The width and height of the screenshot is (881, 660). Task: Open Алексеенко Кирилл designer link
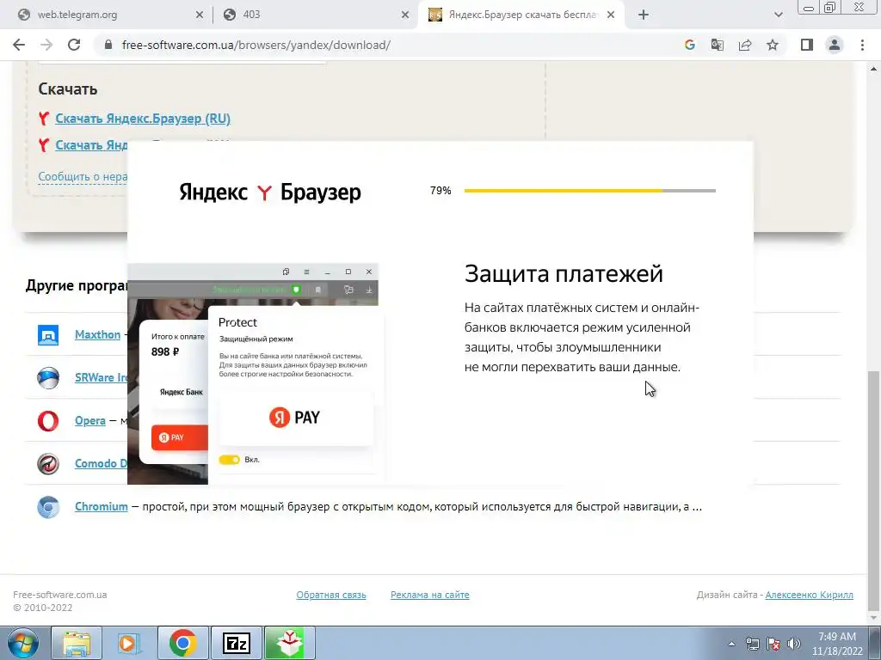(x=809, y=595)
